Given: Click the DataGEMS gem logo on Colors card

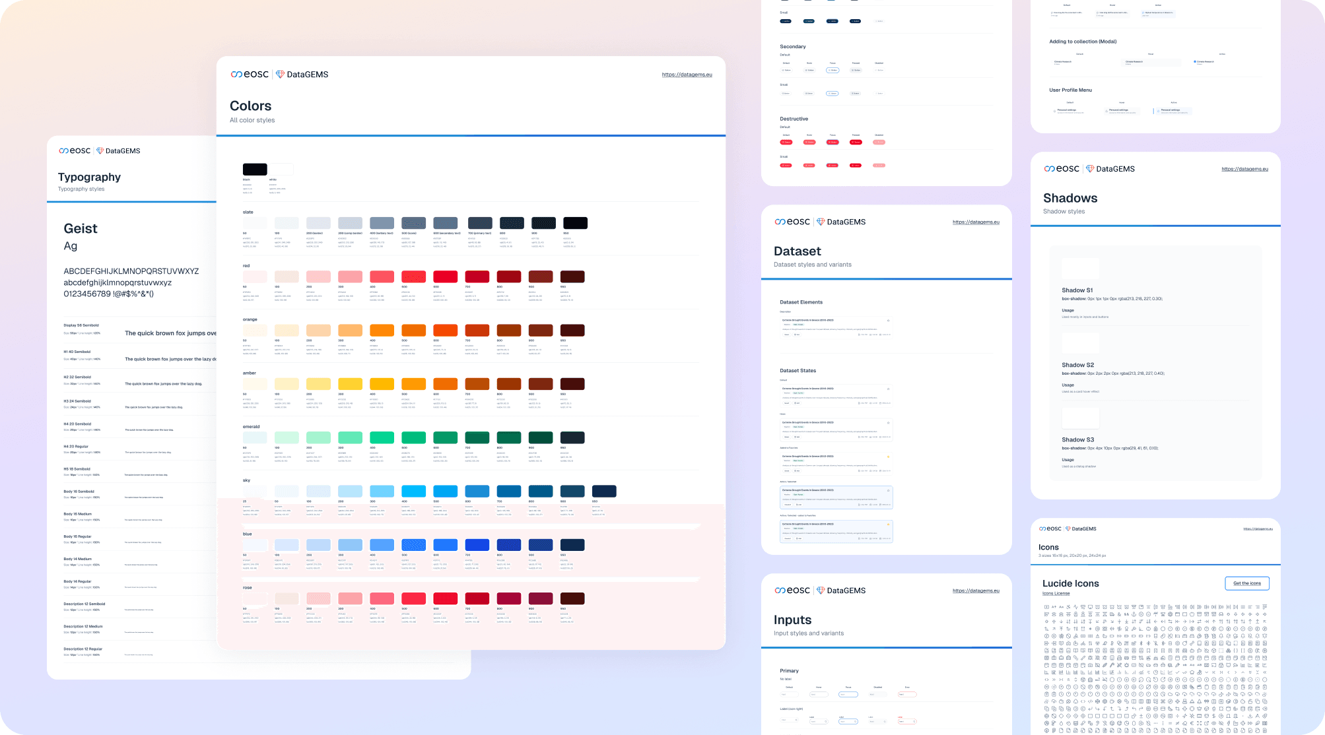Looking at the screenshot, I should (280, 75).
